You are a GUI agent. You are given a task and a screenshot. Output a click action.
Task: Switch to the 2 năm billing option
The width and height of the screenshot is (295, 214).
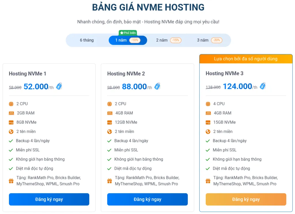[162, 40]
